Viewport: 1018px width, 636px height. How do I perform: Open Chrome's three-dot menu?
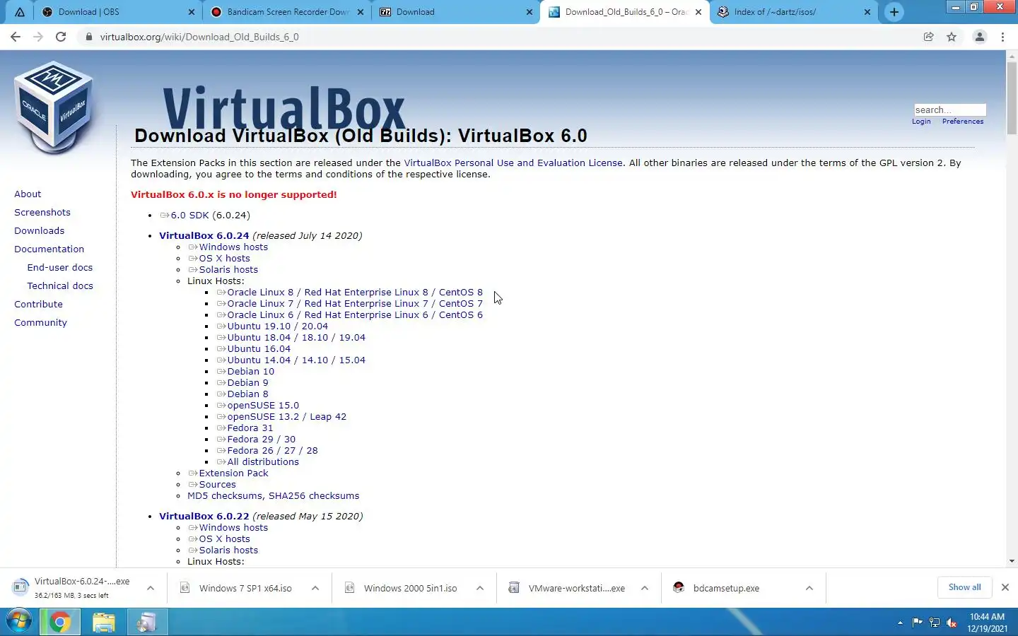[1002, 37]
